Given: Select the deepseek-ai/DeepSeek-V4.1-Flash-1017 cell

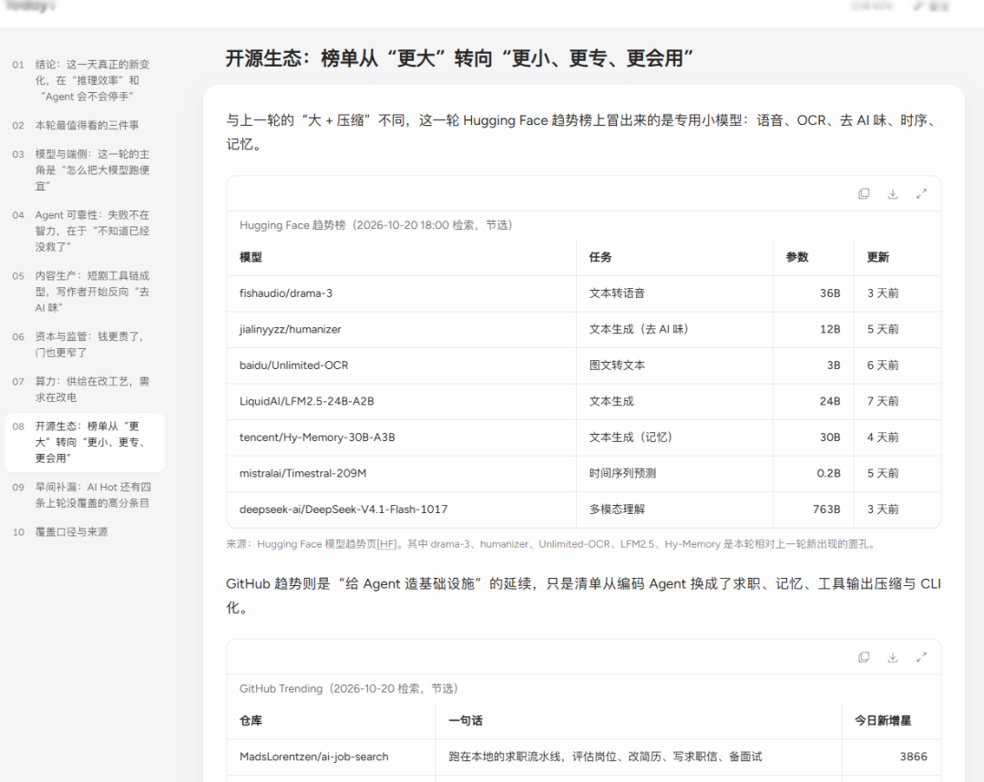Looking at the screenshot, I should click(x=402, y=509).
